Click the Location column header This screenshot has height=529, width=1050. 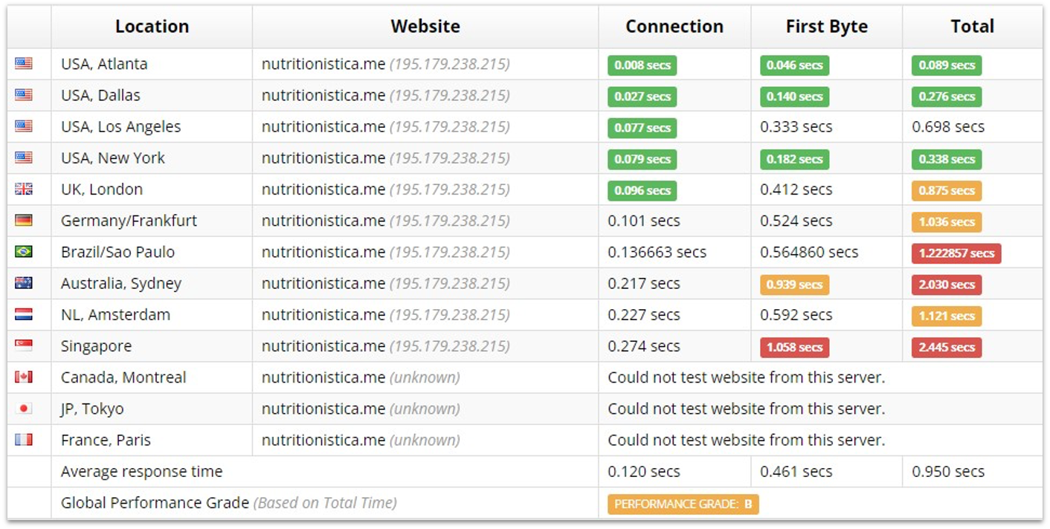coord(152,27)
